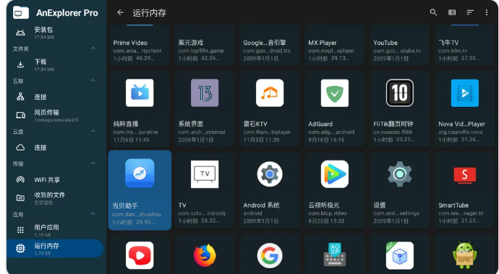Click the SmartTube app icon
Image resolution: width=499 pixels, height=274 pixels.
pos(464,175)
